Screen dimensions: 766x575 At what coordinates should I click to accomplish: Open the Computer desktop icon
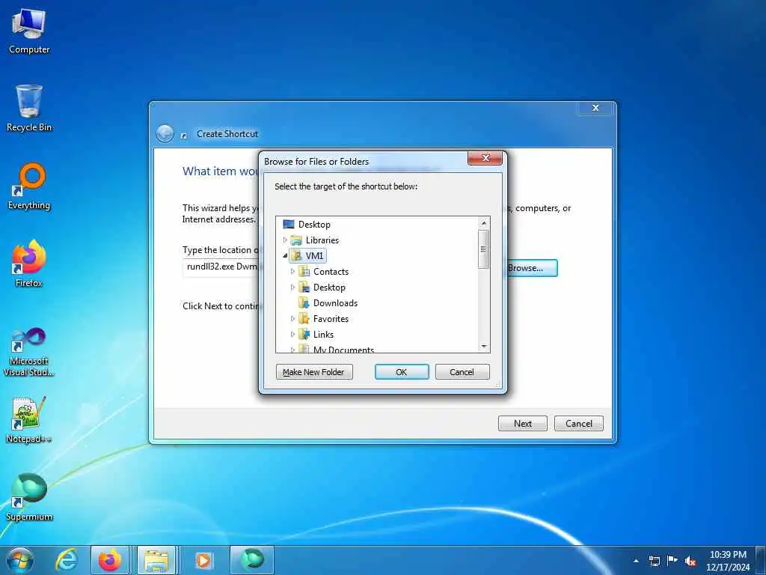click(29, 31)
